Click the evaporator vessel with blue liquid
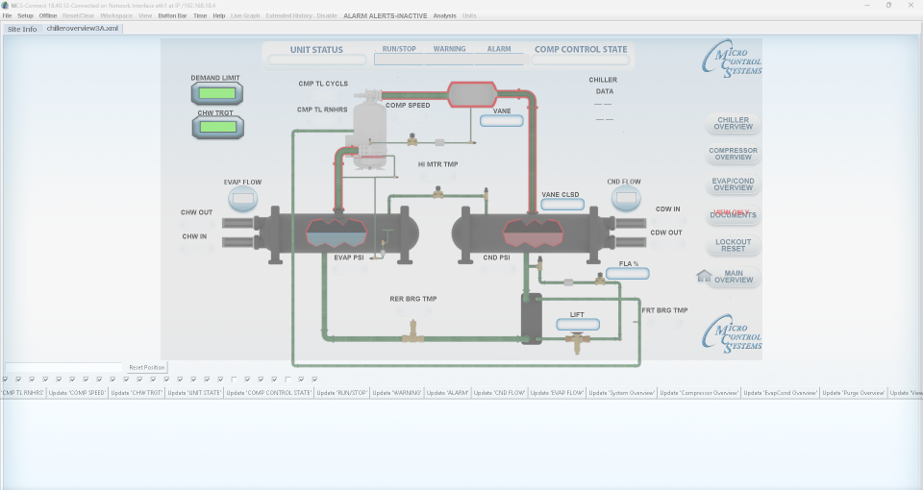The height and width of the screenshot is (490, 923). click(339, 233)
